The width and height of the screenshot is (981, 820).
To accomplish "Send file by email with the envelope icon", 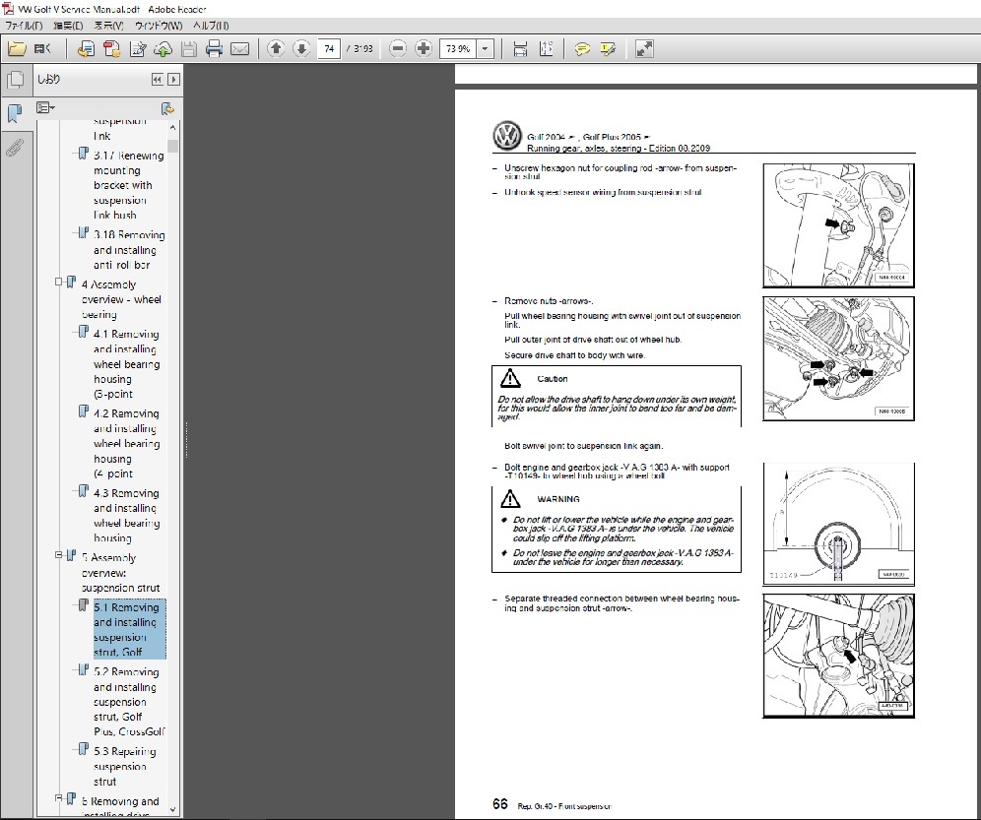I will pos(240,49).
